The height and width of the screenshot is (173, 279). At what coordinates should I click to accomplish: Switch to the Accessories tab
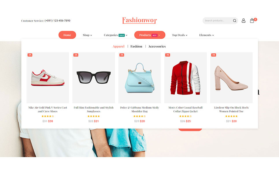pos(157,46)
